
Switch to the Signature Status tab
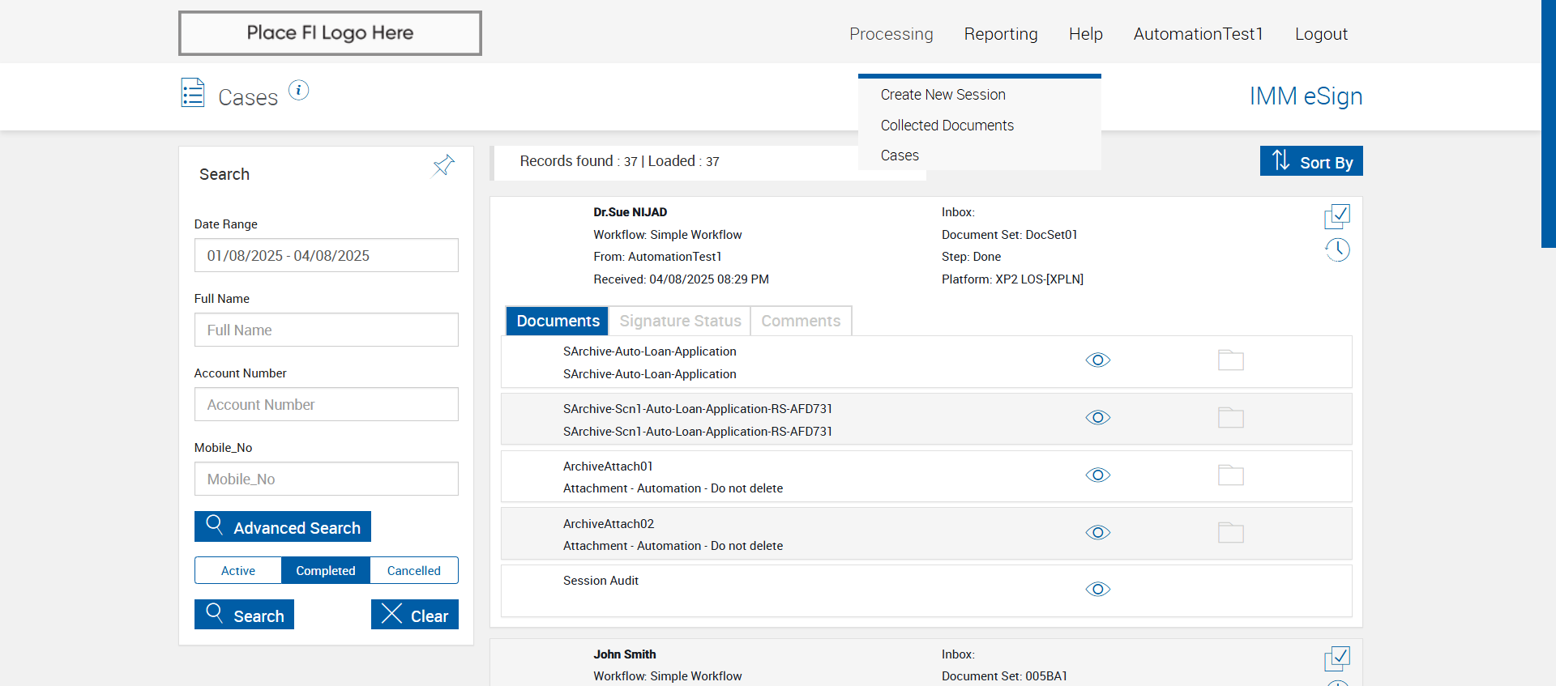pos(680,322)
